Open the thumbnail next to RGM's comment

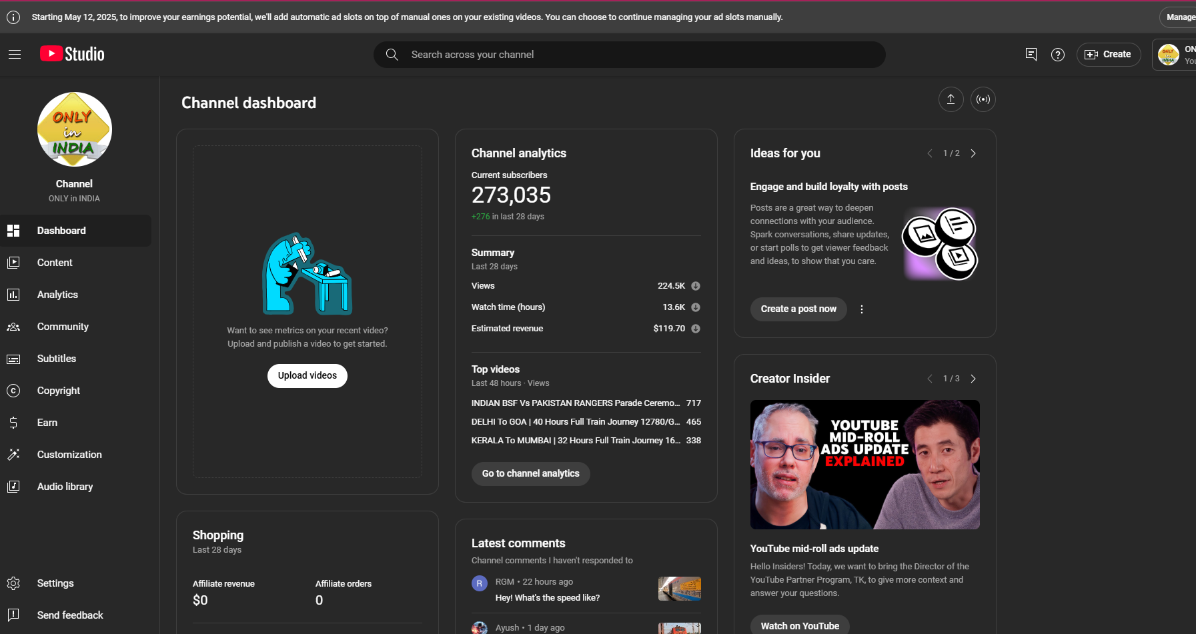coord(680,589)
